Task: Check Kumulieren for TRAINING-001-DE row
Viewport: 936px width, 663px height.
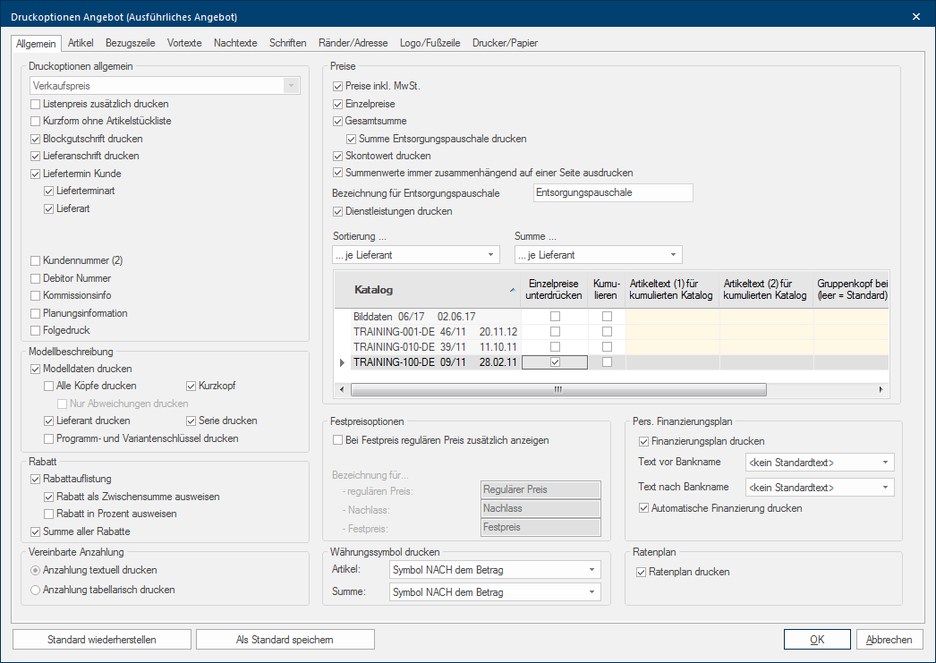Action: tap(608, 332)
